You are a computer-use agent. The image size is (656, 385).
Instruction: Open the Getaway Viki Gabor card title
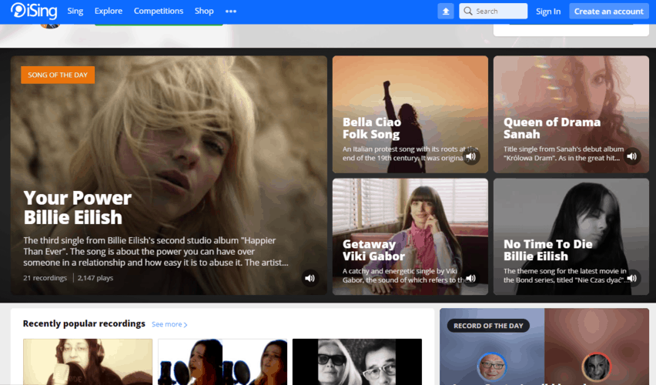pos(373,249)
